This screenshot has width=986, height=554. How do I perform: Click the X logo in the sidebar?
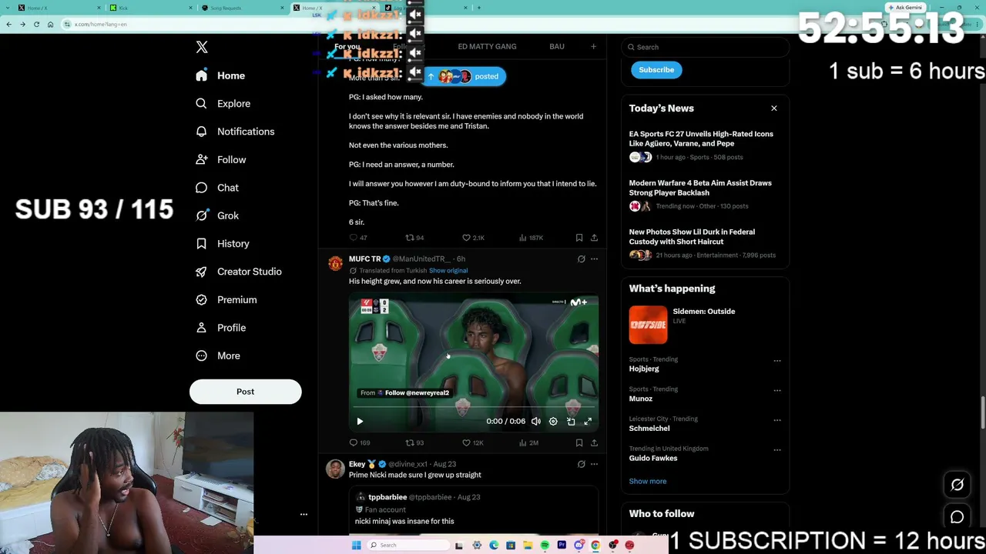click(x=202, y=48)
